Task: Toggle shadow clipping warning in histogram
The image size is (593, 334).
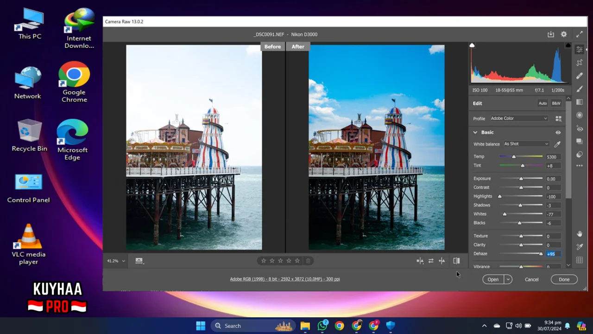Action: [x=472, y=45]
